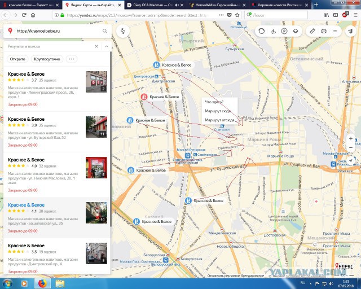Zoom in with the map plus button

pos(351,138)
